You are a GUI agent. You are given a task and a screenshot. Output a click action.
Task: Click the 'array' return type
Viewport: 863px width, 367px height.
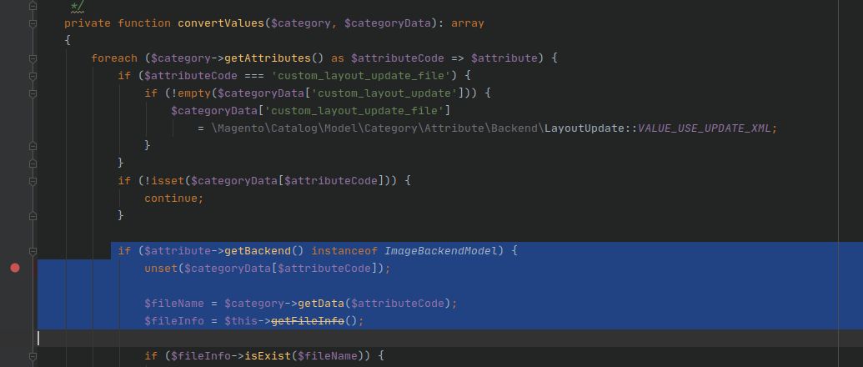[x=467, y=23]
